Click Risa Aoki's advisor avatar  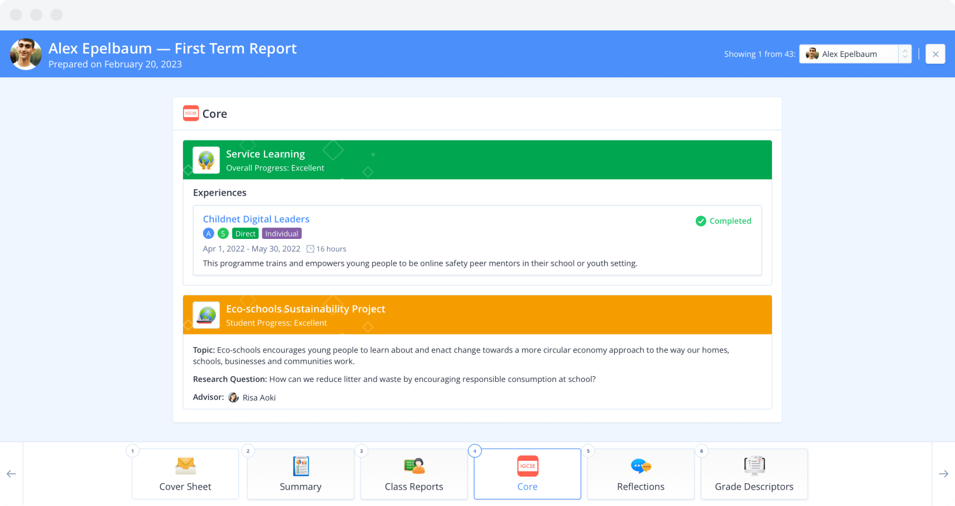[233, 398]
